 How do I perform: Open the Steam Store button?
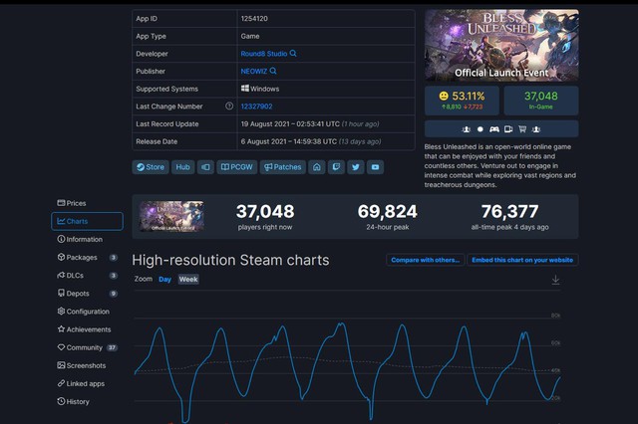pos(151,167)
